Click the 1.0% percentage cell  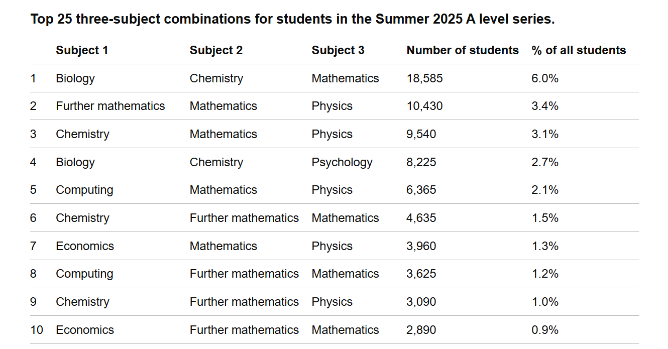[545, 302]
